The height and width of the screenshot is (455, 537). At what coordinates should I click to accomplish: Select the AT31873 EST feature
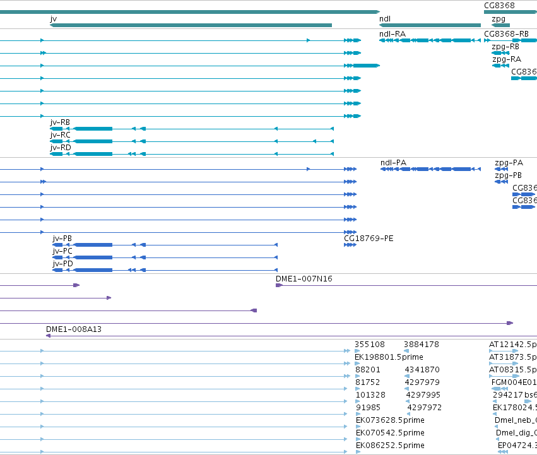click(504, 363)
